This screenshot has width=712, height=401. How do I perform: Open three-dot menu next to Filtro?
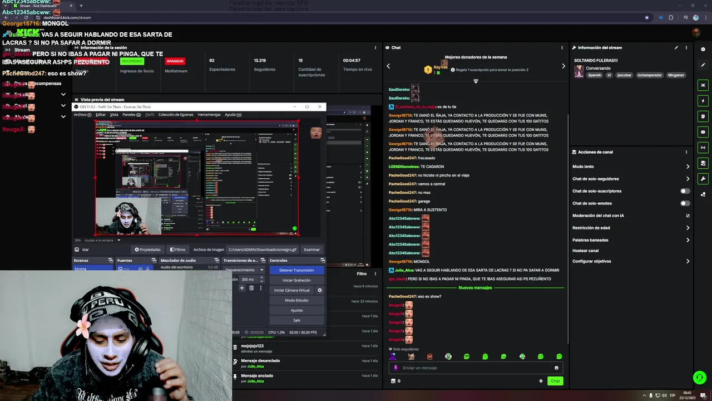click(x=375, y=273)
